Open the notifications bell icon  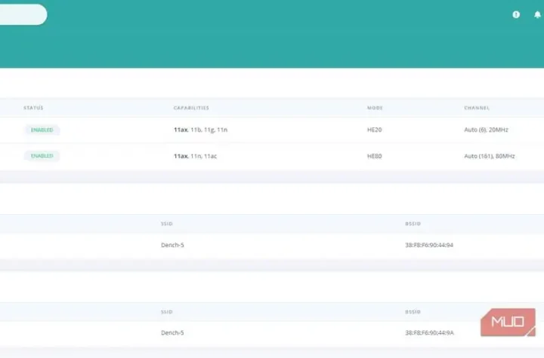click(537, 14)
